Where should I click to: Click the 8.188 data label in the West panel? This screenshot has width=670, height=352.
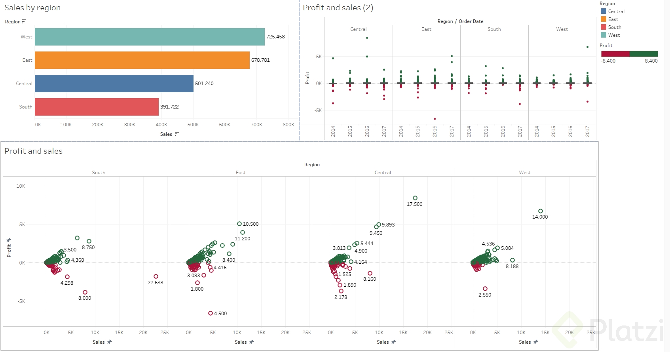(512, 266)
